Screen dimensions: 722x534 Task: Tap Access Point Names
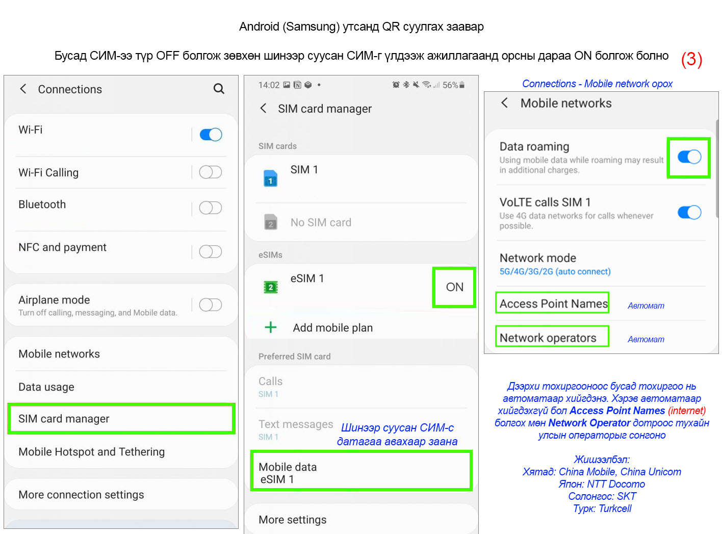553,303
